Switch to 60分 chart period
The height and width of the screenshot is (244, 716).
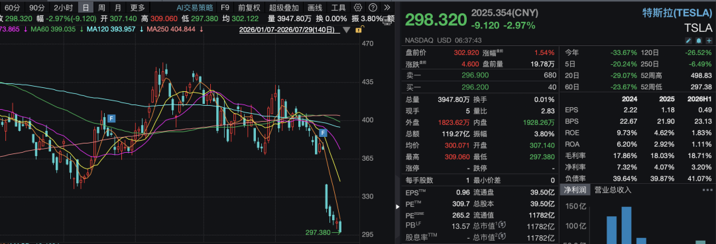click(13, 7)
